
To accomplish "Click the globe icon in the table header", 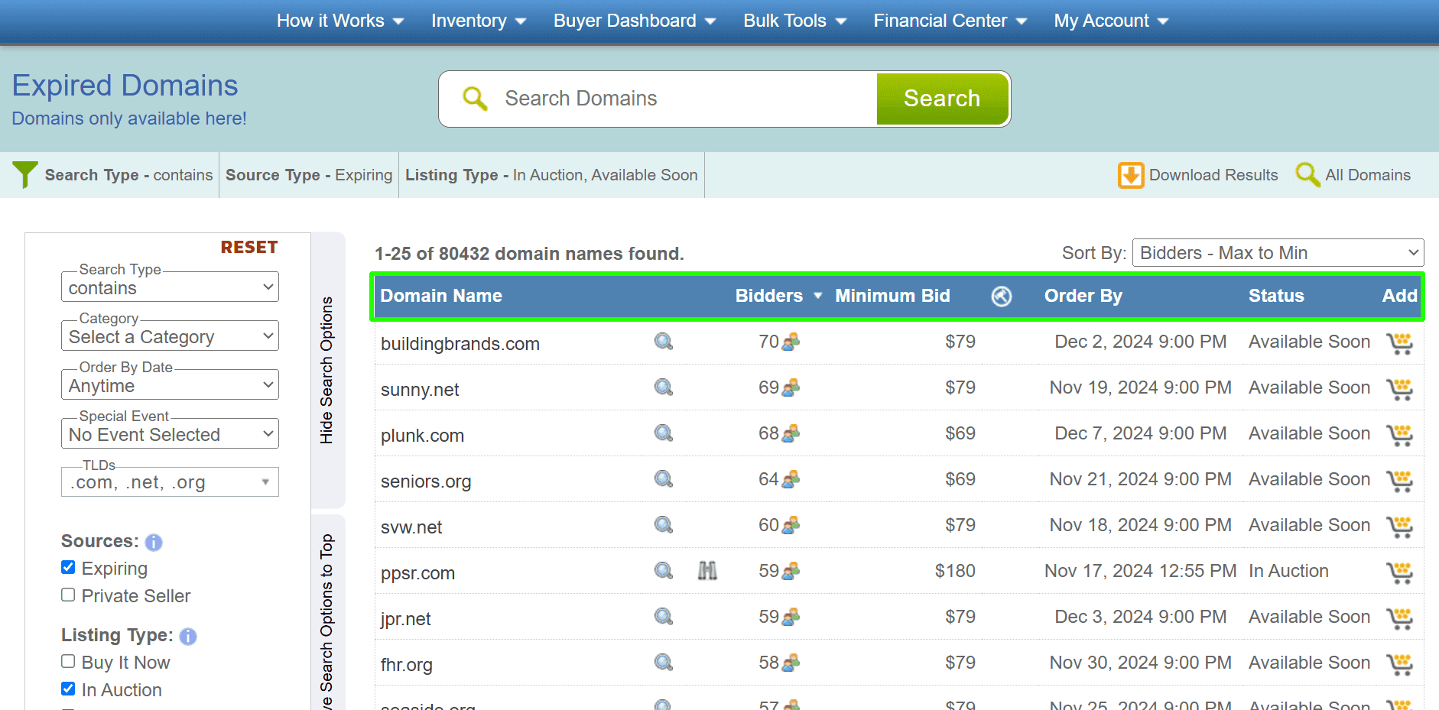I will [1002, 296].
